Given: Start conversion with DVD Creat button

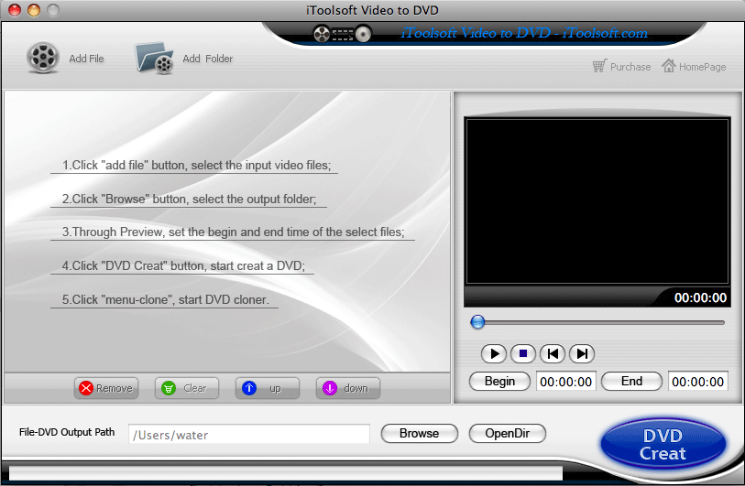Looking at the screenshot, I should click(663, 445).
